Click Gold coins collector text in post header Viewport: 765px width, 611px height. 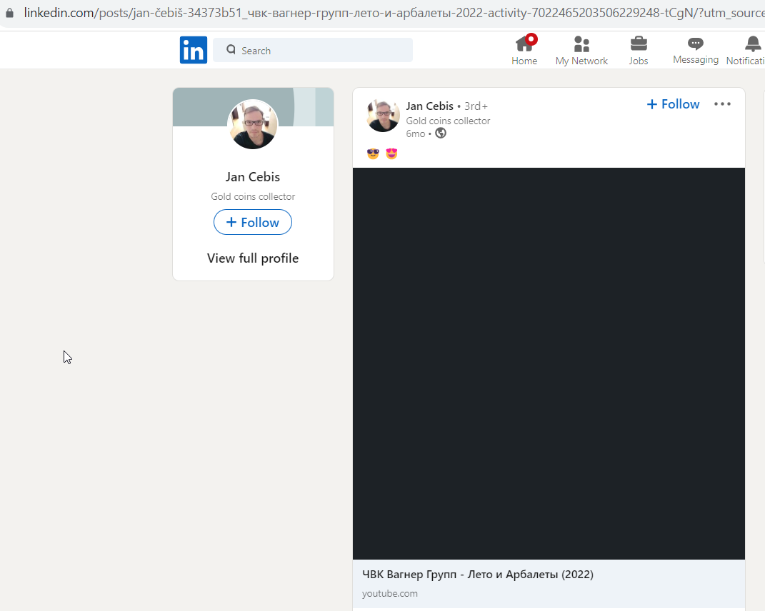448,121
